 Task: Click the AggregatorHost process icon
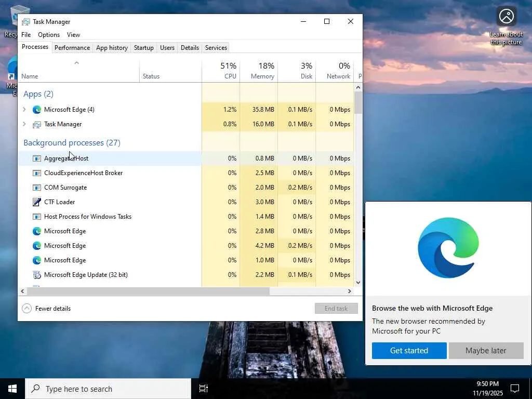(37, 158)
